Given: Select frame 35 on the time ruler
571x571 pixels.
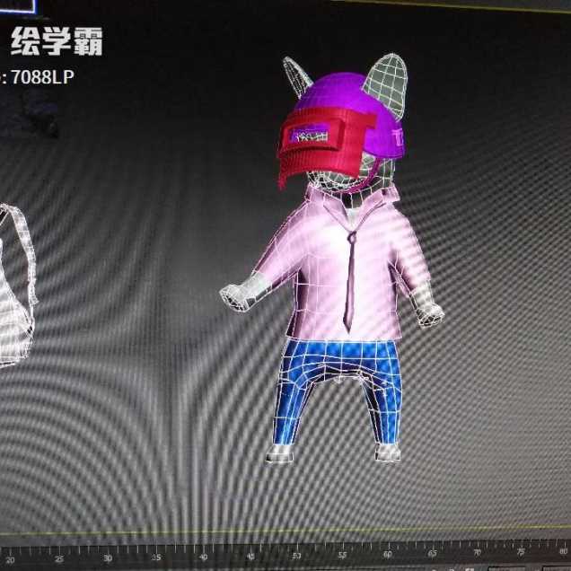Looking at the screenshot, I should pos(156,558).
